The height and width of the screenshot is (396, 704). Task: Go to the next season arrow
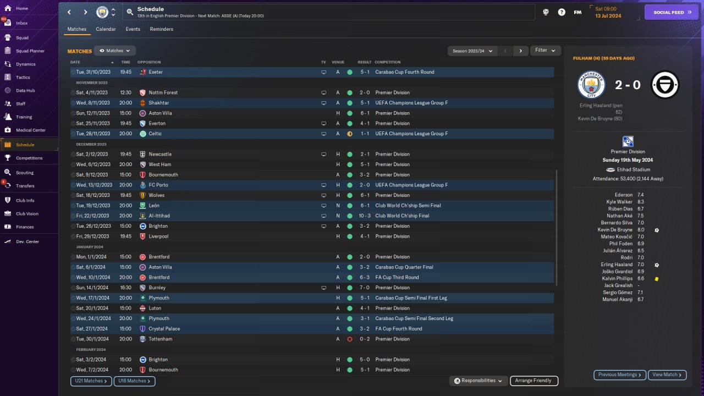520,51
